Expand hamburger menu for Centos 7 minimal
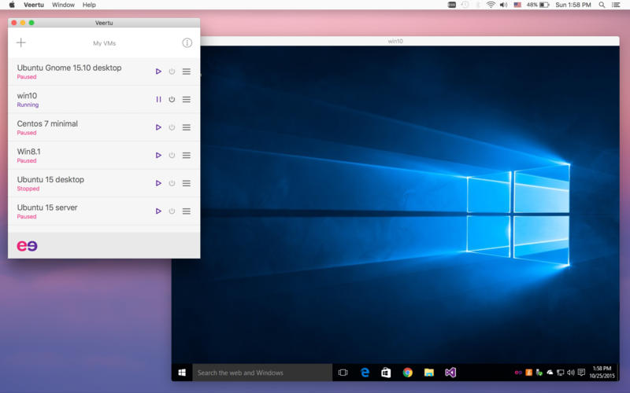 tap(187, 127)
